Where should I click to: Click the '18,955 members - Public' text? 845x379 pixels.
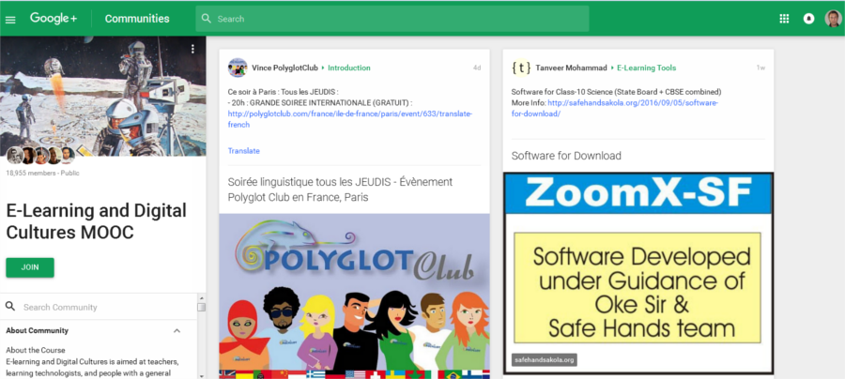click(x=42, y=174)
